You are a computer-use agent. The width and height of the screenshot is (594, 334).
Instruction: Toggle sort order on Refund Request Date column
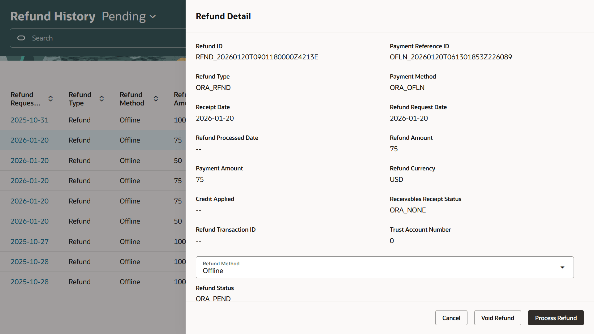pos(50,99)
